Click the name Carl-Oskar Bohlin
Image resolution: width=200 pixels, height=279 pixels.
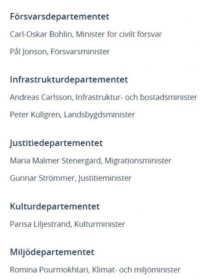click(41, 34)
